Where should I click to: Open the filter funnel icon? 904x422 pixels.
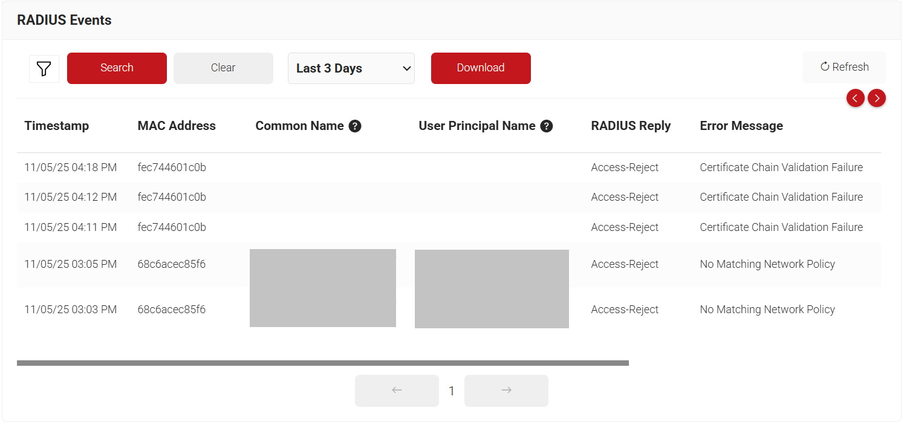[x=44, y=69]
